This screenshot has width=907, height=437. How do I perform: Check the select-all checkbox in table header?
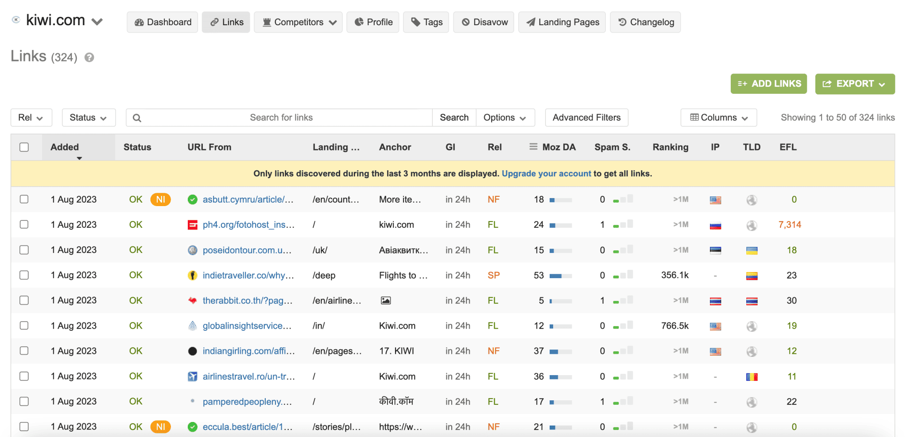[x=24, y=147]
